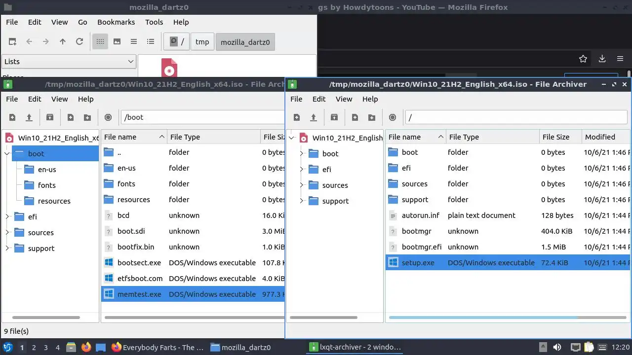
Task: Click horizontal scrollbar under right archiver file list
Action: tap(508, 318)
